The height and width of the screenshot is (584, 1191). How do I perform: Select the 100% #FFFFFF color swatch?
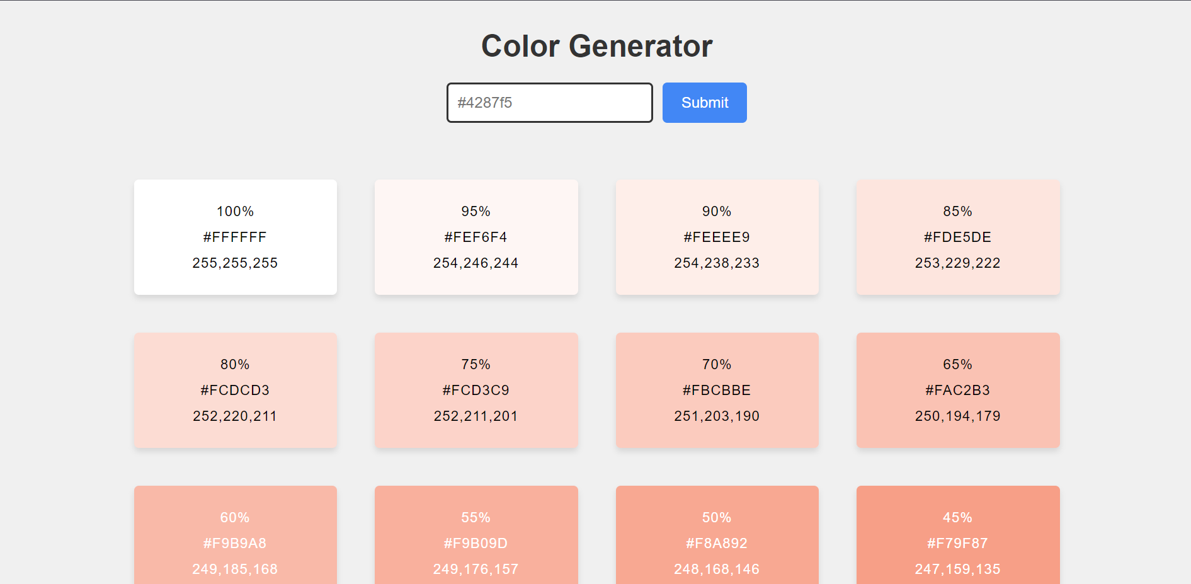click(x=236, y=238)
